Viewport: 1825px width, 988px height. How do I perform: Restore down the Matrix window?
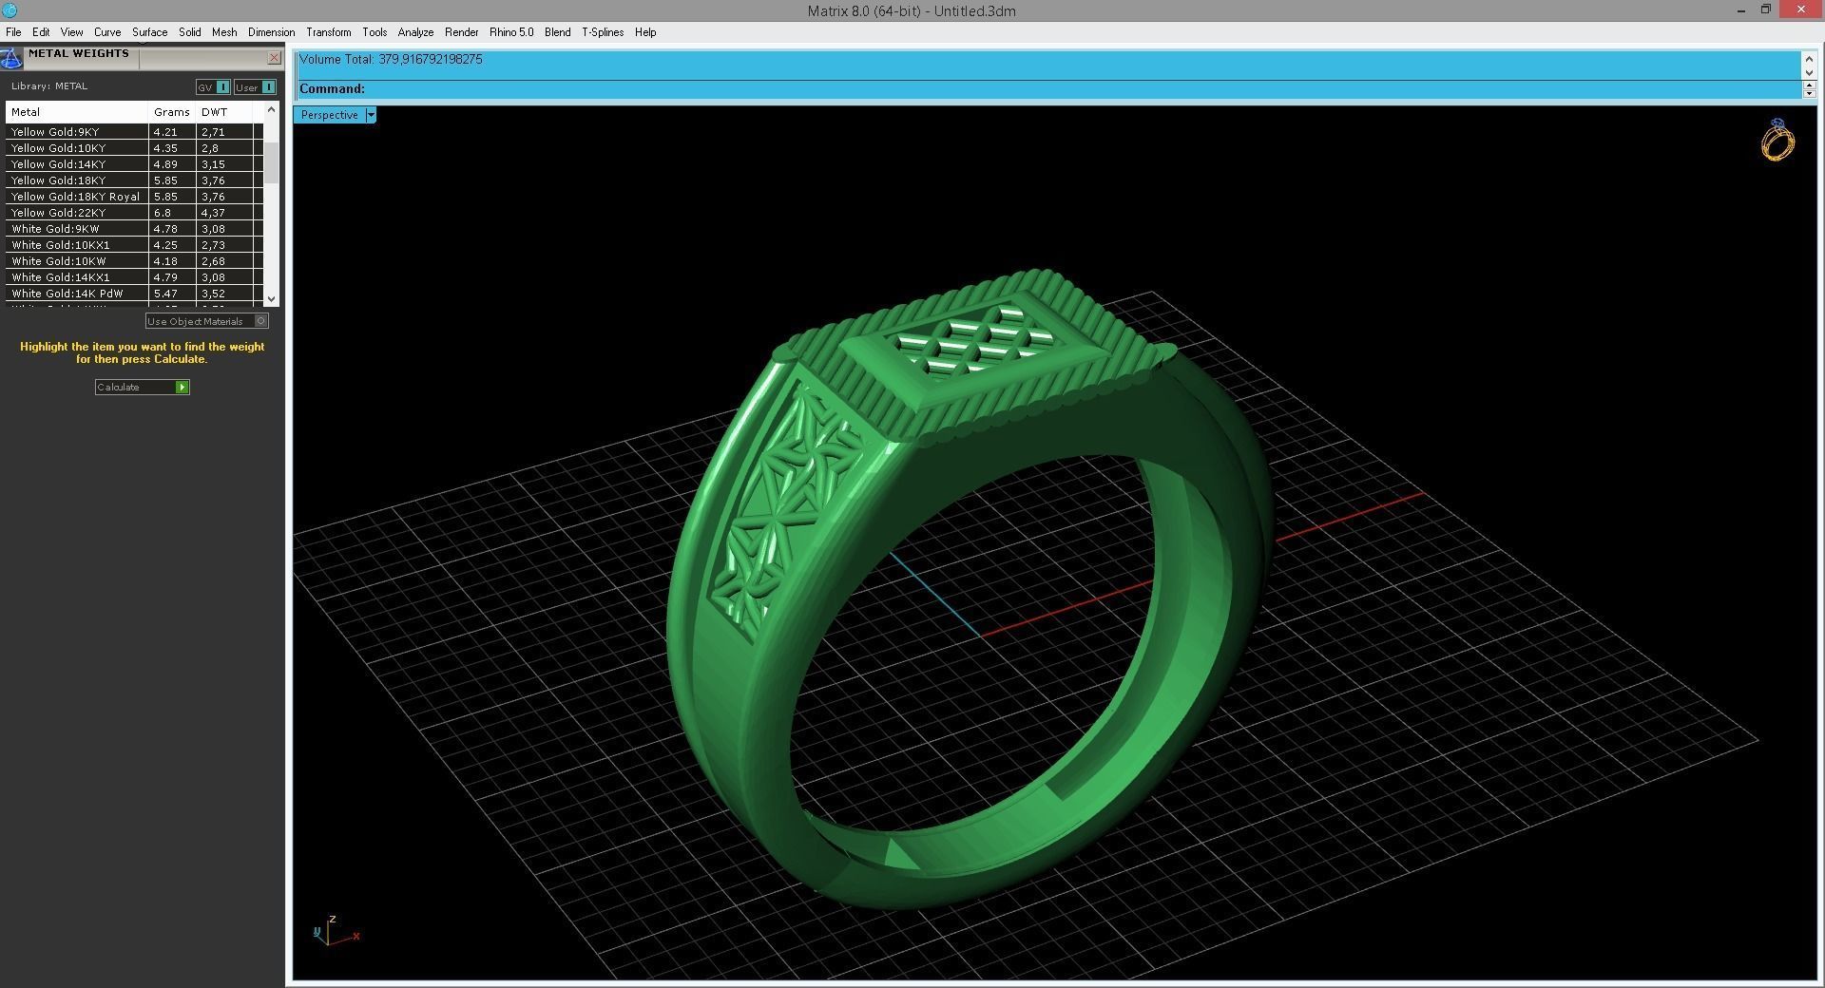pos(1765,10)
